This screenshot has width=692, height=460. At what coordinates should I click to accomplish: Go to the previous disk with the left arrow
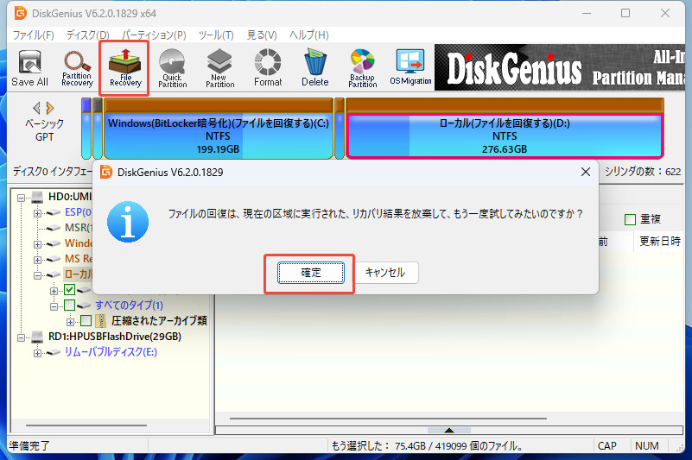[37, 108]
